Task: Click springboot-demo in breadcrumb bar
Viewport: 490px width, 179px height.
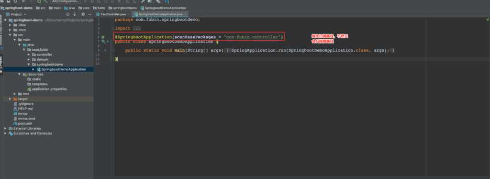Action: tap(17, 8)
